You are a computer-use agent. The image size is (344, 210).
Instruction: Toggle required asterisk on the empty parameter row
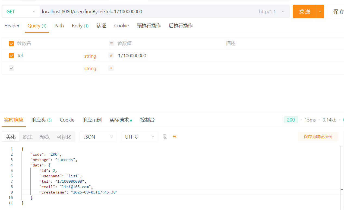[x=111, y=68]
